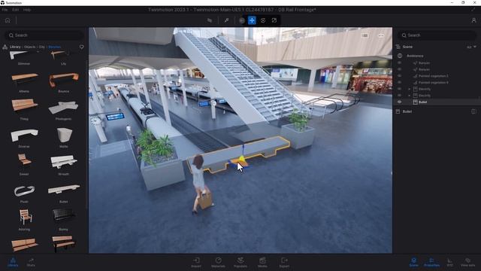Screen dimensions: 481x271
Task: Select Painted vegetation 1 in Scene tree
Action: click(x=433, y=76)
